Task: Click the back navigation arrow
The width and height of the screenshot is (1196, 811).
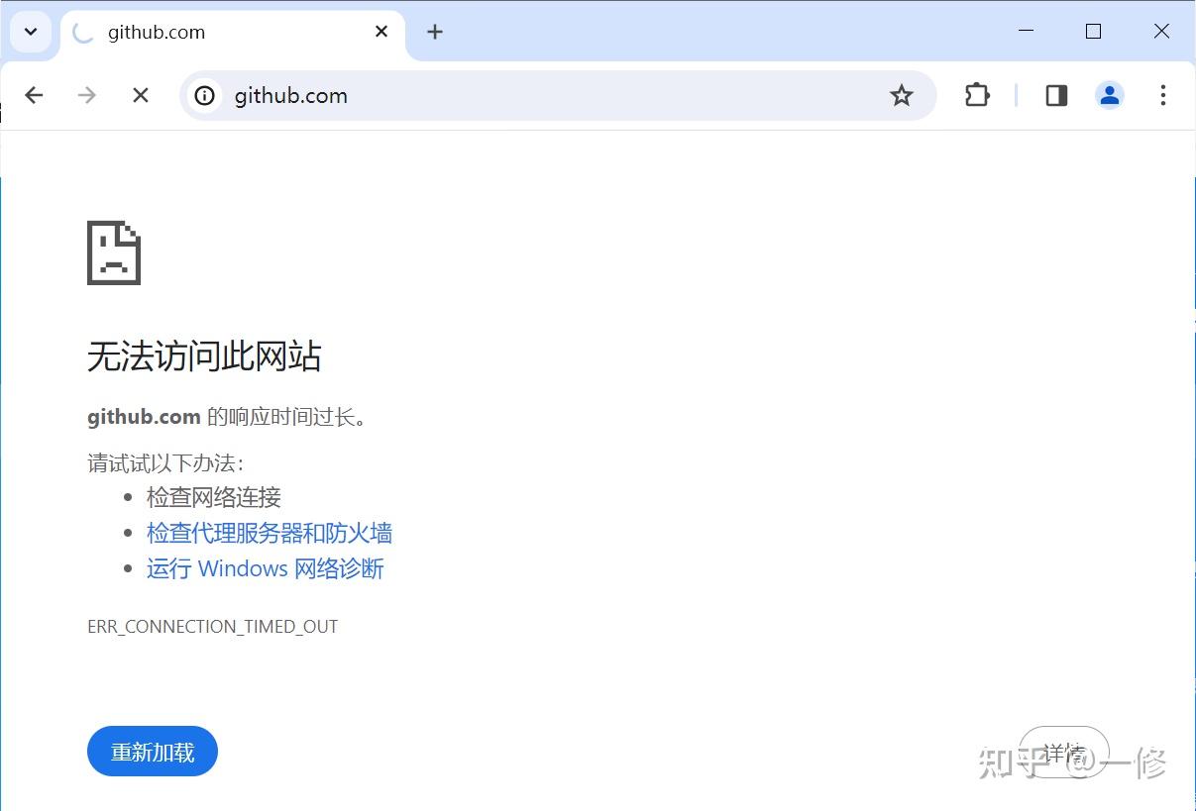Action: coord(34,95)
